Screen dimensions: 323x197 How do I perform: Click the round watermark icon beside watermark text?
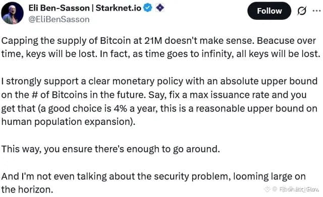click(275, 189)
